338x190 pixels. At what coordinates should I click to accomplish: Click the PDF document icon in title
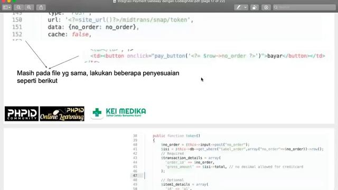tap(115, 1)
